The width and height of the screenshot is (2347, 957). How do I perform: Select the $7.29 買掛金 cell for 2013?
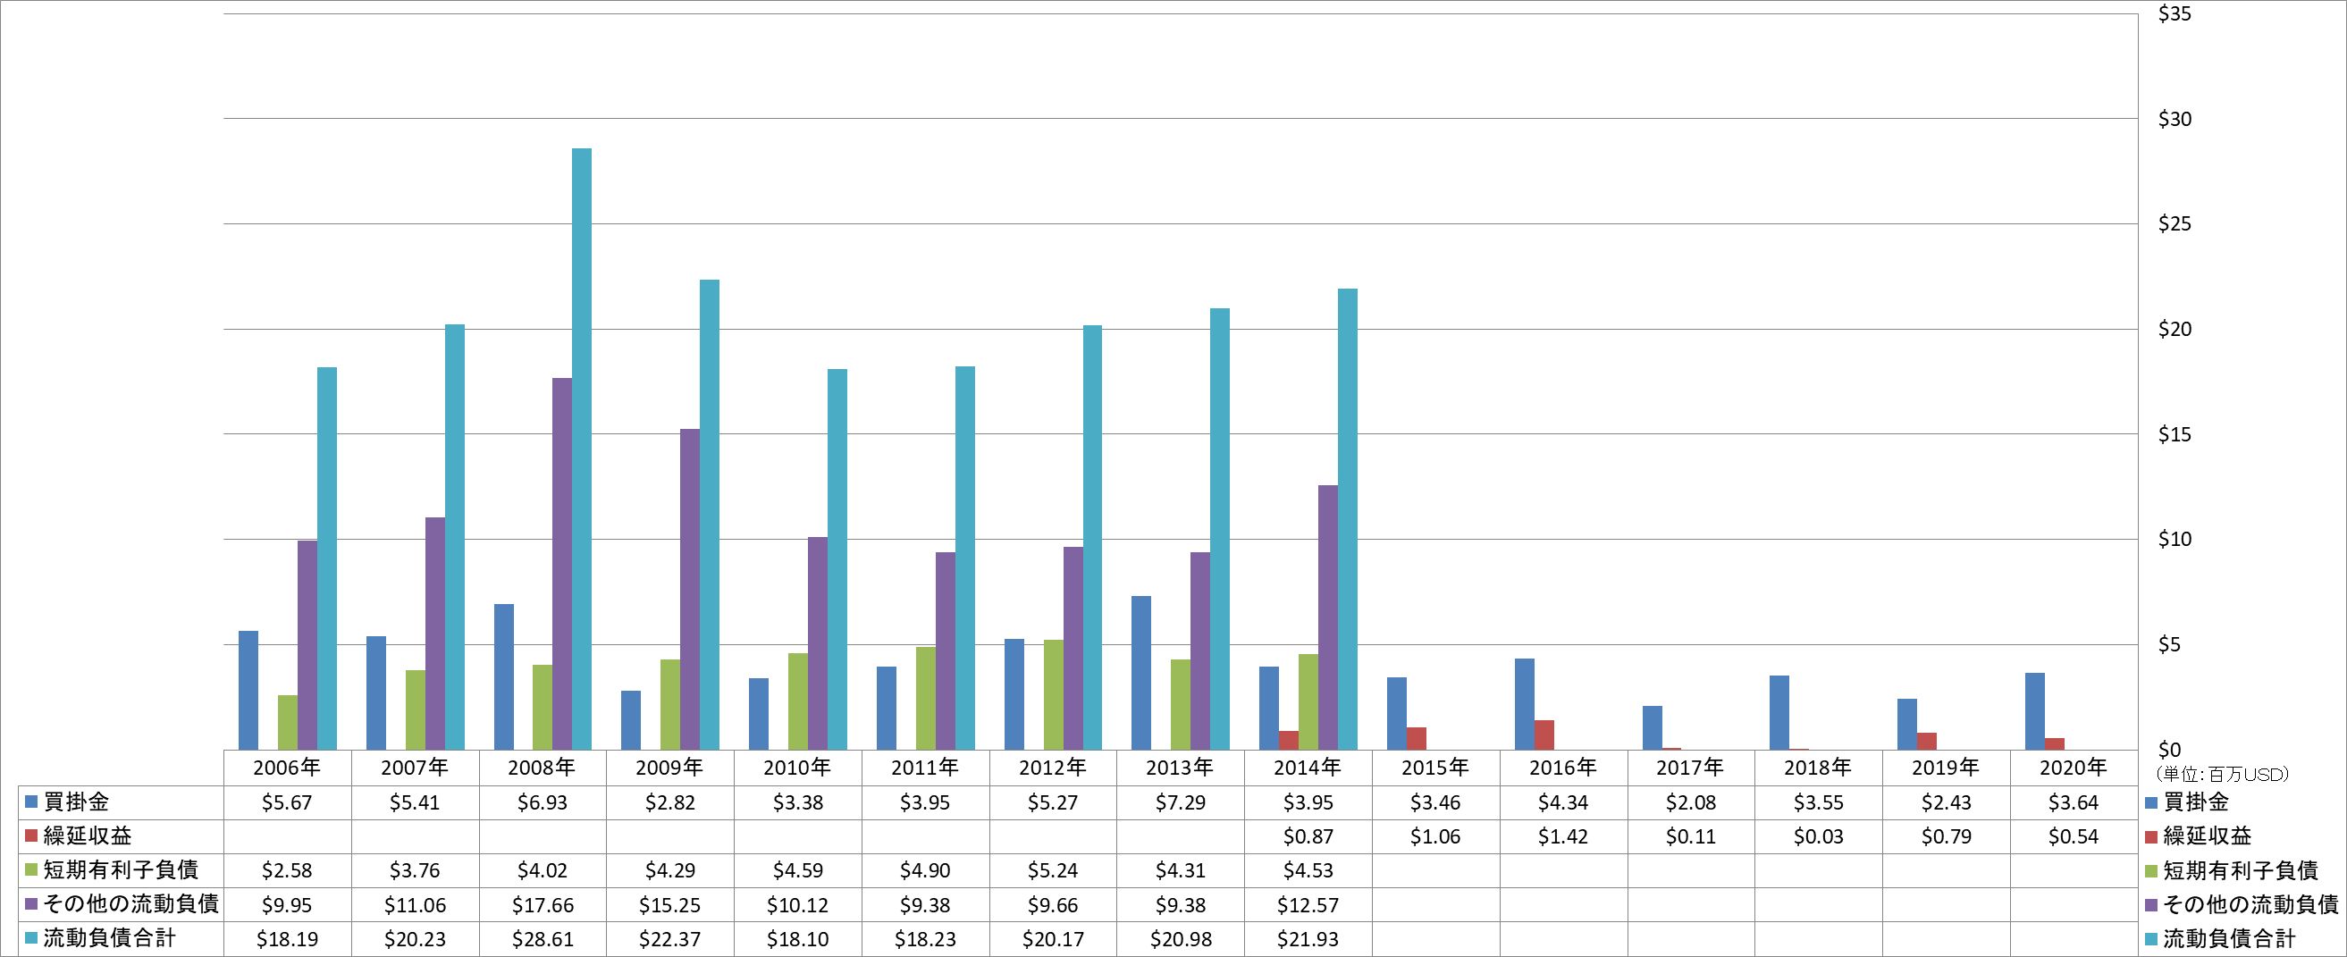tap(1180, 803)
